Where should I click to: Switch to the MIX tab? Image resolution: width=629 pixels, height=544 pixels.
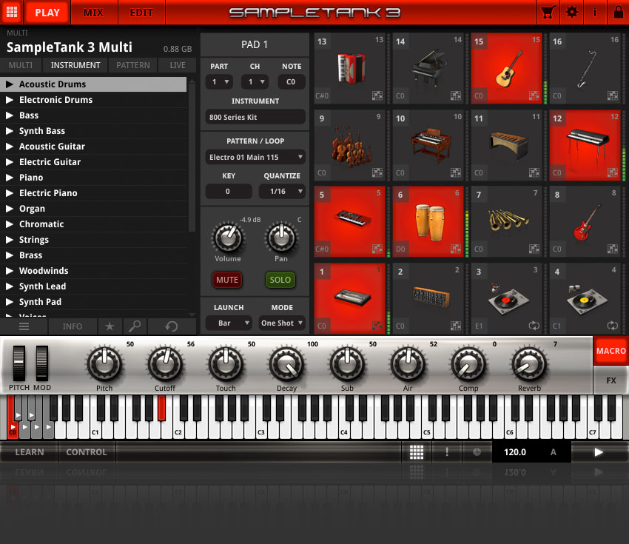click(x=94, y=13)
